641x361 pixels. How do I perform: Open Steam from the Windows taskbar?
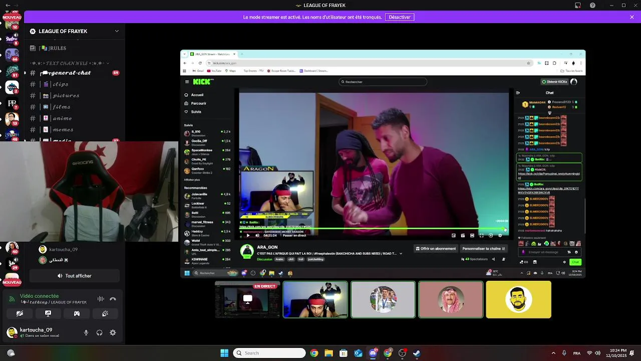(x=417, y=353)
